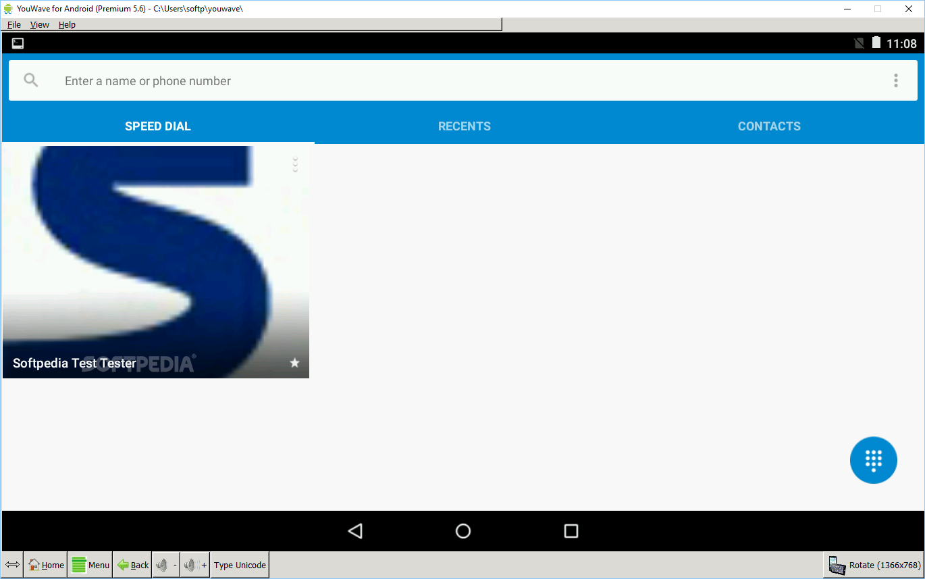
Task: Tap the Android recent apps square
Action: [571, 531]
